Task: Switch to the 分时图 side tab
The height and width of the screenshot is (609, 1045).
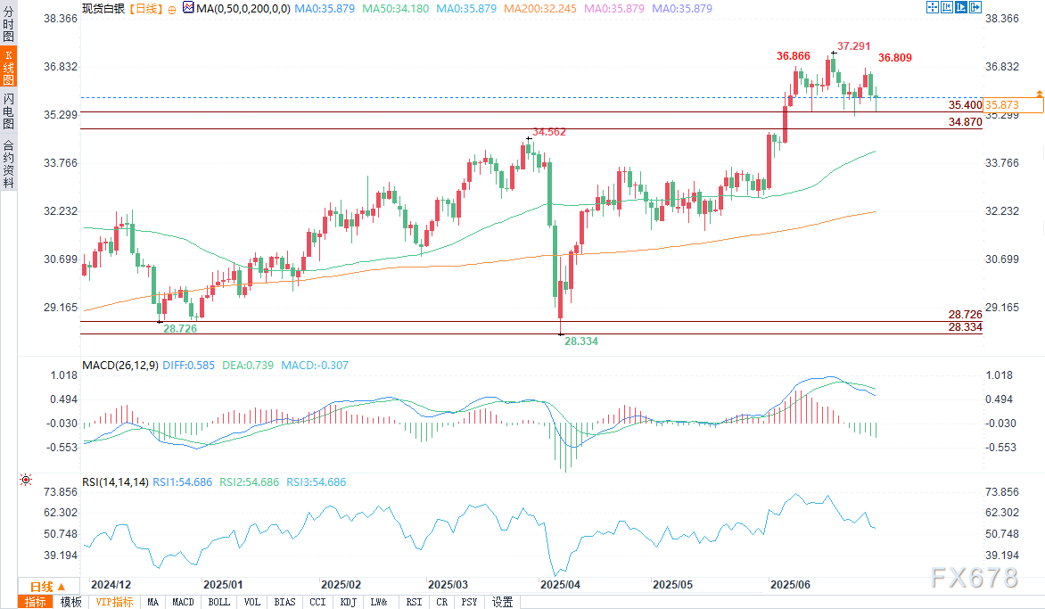Action: [8, 24]
